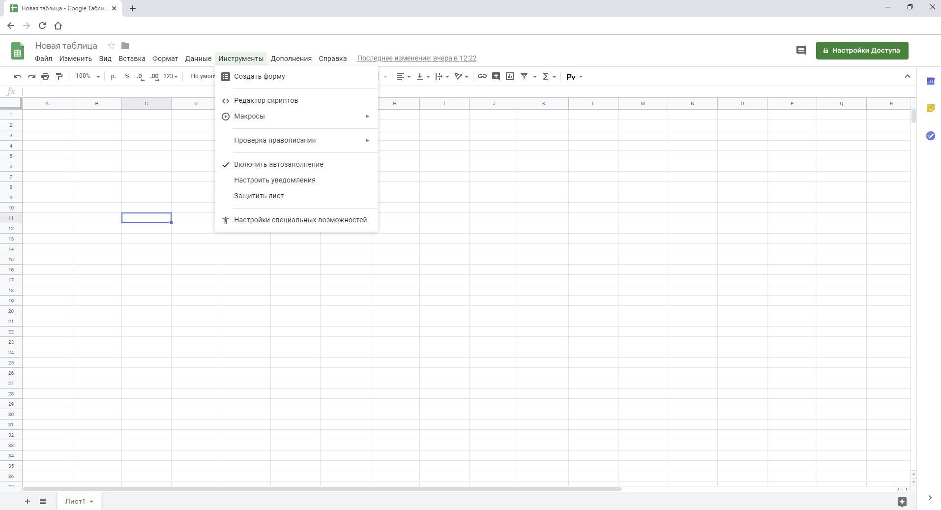The width and height of the screenshot is (941, 510).
Task: Toggle Включить автозаполнение option
Action: [278, 164]
